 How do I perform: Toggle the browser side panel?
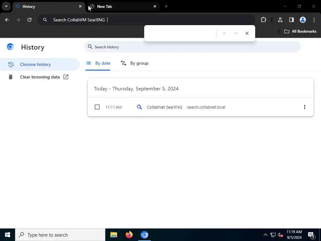click(x=292, y=20)
